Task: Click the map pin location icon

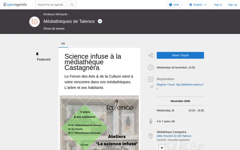Action: click(x=151, y=136)
